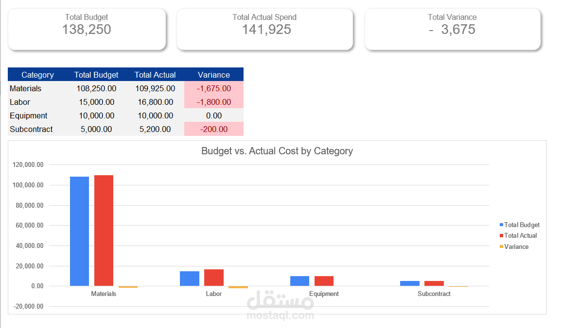Click the Variance table header
This screenshot has width=561, height=328.
214,75
